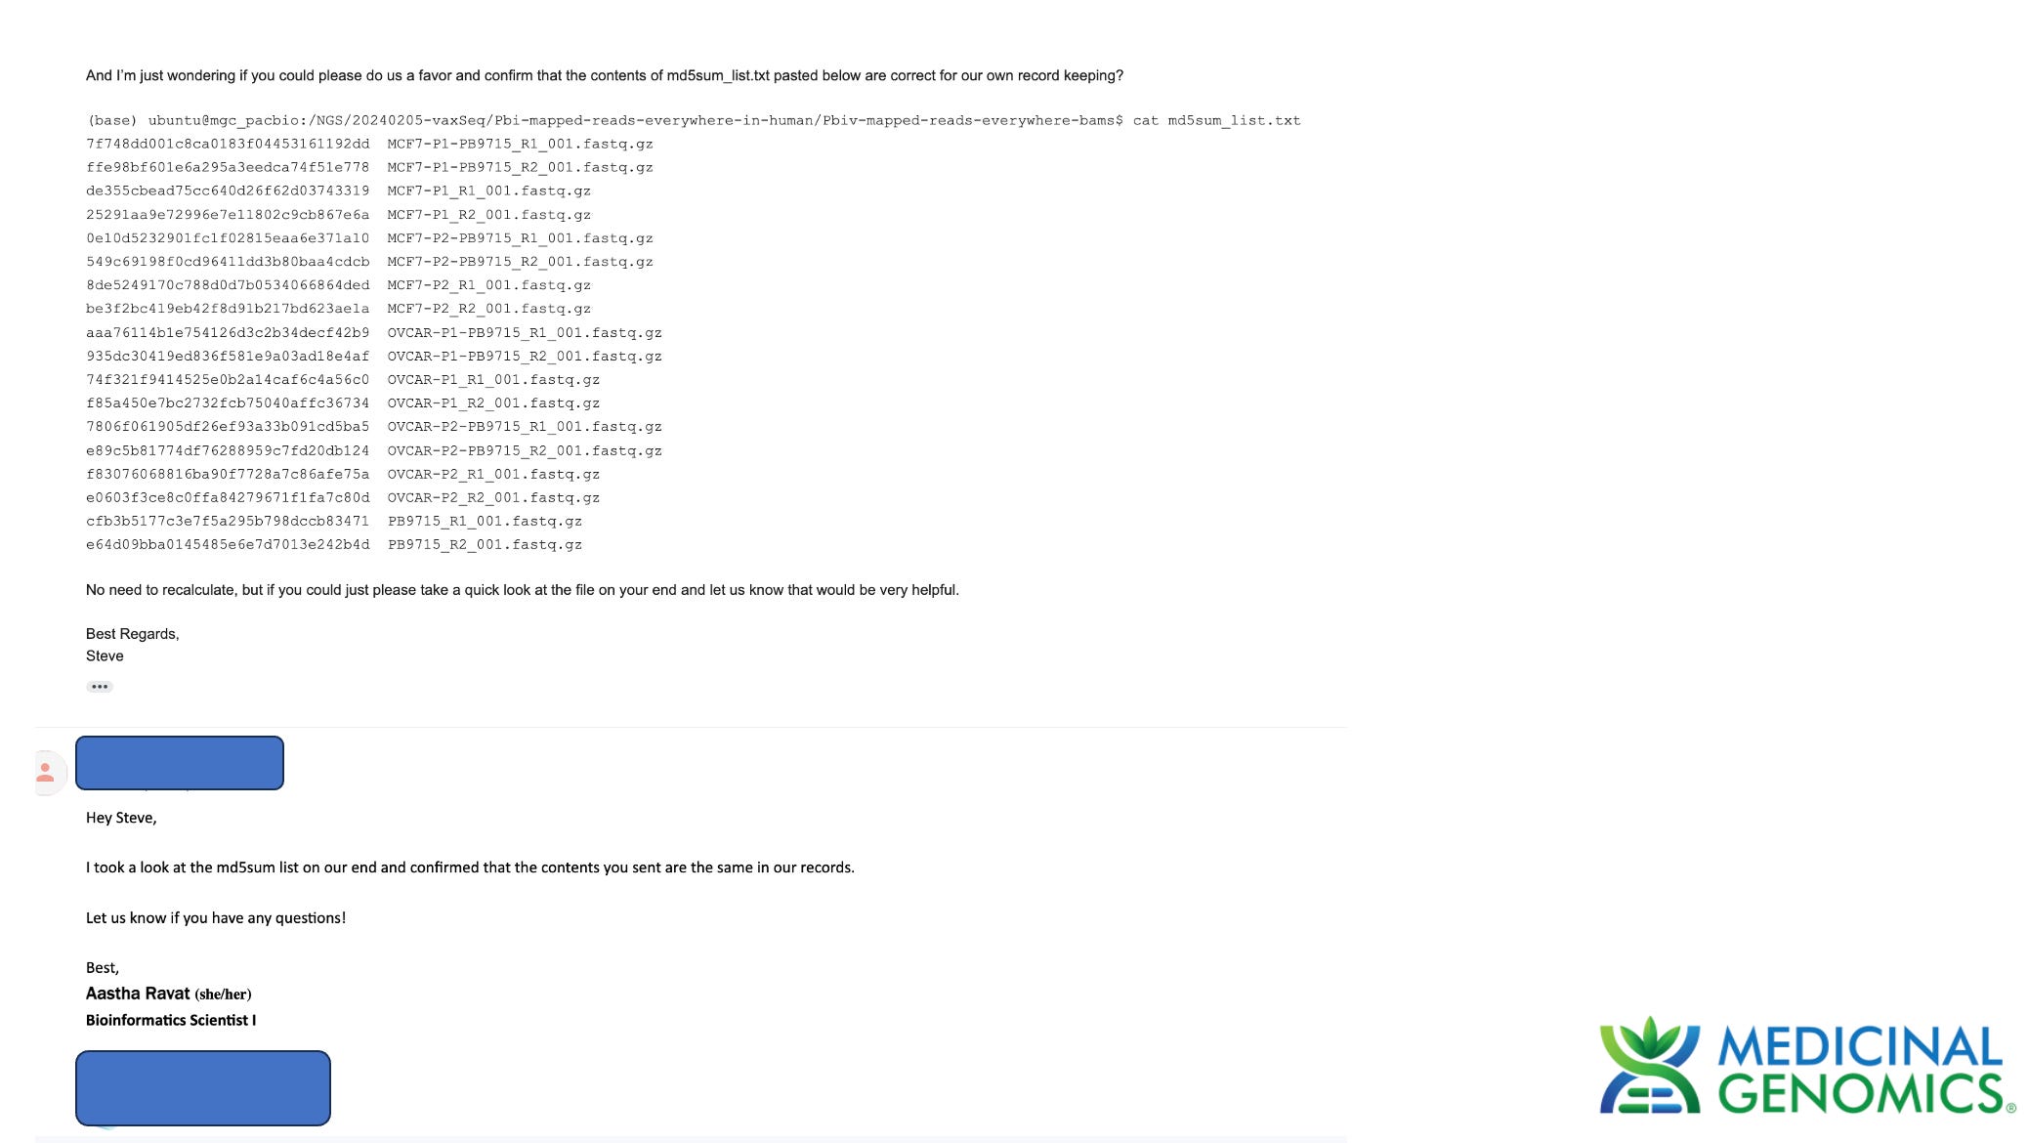Image resolution: width=2028 pixels, height=1143 pixels.
Task: Click the filename MCF7-P1-PB9715_R1_001.fastq.gz
Action: coord(520,144)
